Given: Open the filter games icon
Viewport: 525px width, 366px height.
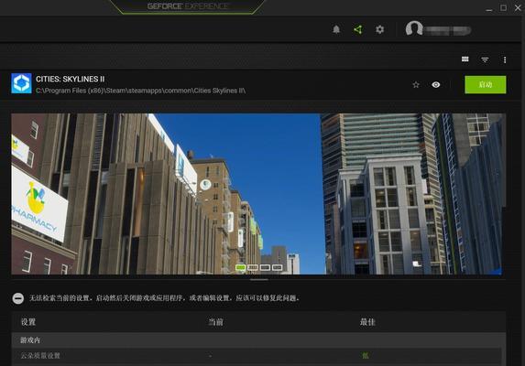Looking at the screenshot, I should tap(485, 59).
